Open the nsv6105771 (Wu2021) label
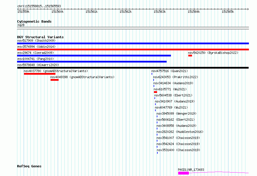The width and height of the screenshot is (257, 176). pyautogui.click(x=170, y=89)
